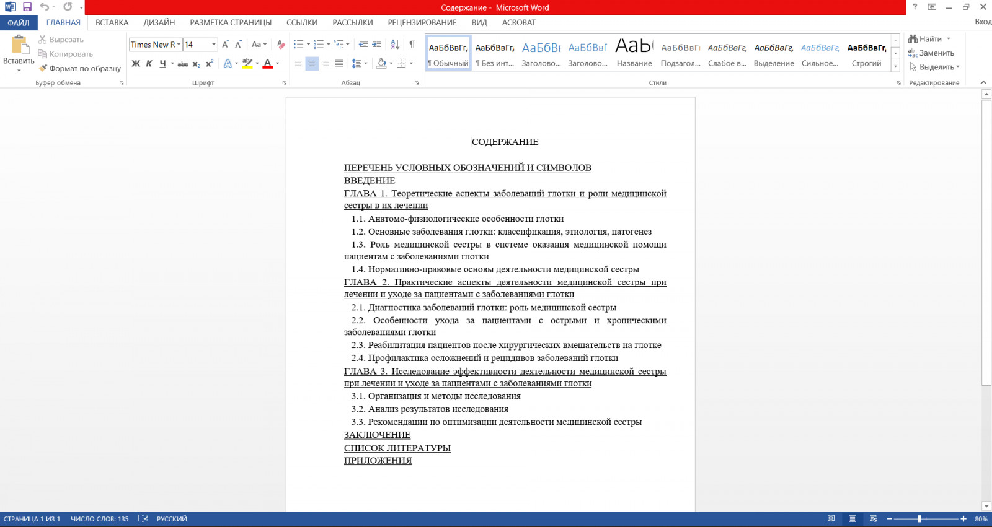The image size is (992, 527).
Task: Click the zoom slider handle
Action: 919,519
